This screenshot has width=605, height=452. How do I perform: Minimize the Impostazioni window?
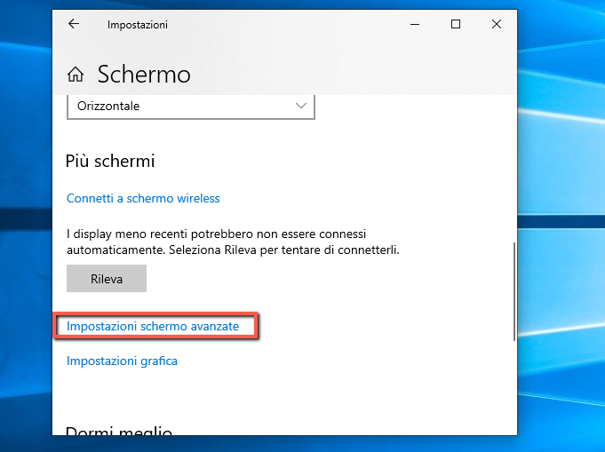pos(414,25)
